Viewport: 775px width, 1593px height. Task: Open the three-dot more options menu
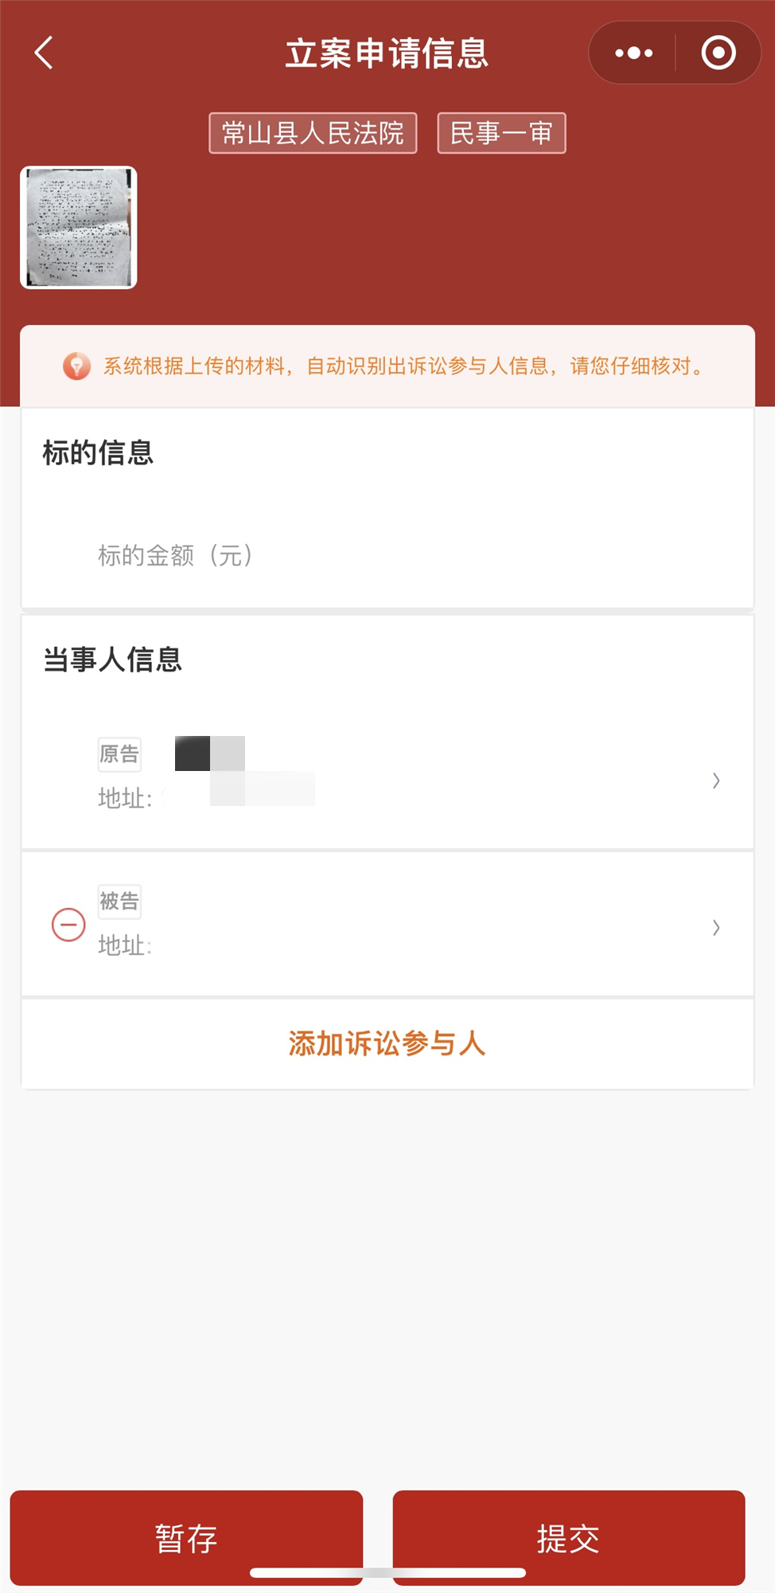[633, 53]
